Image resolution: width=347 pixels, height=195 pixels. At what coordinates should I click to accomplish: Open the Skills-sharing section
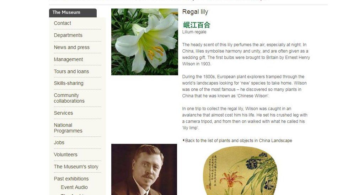(x=69, y=83)
